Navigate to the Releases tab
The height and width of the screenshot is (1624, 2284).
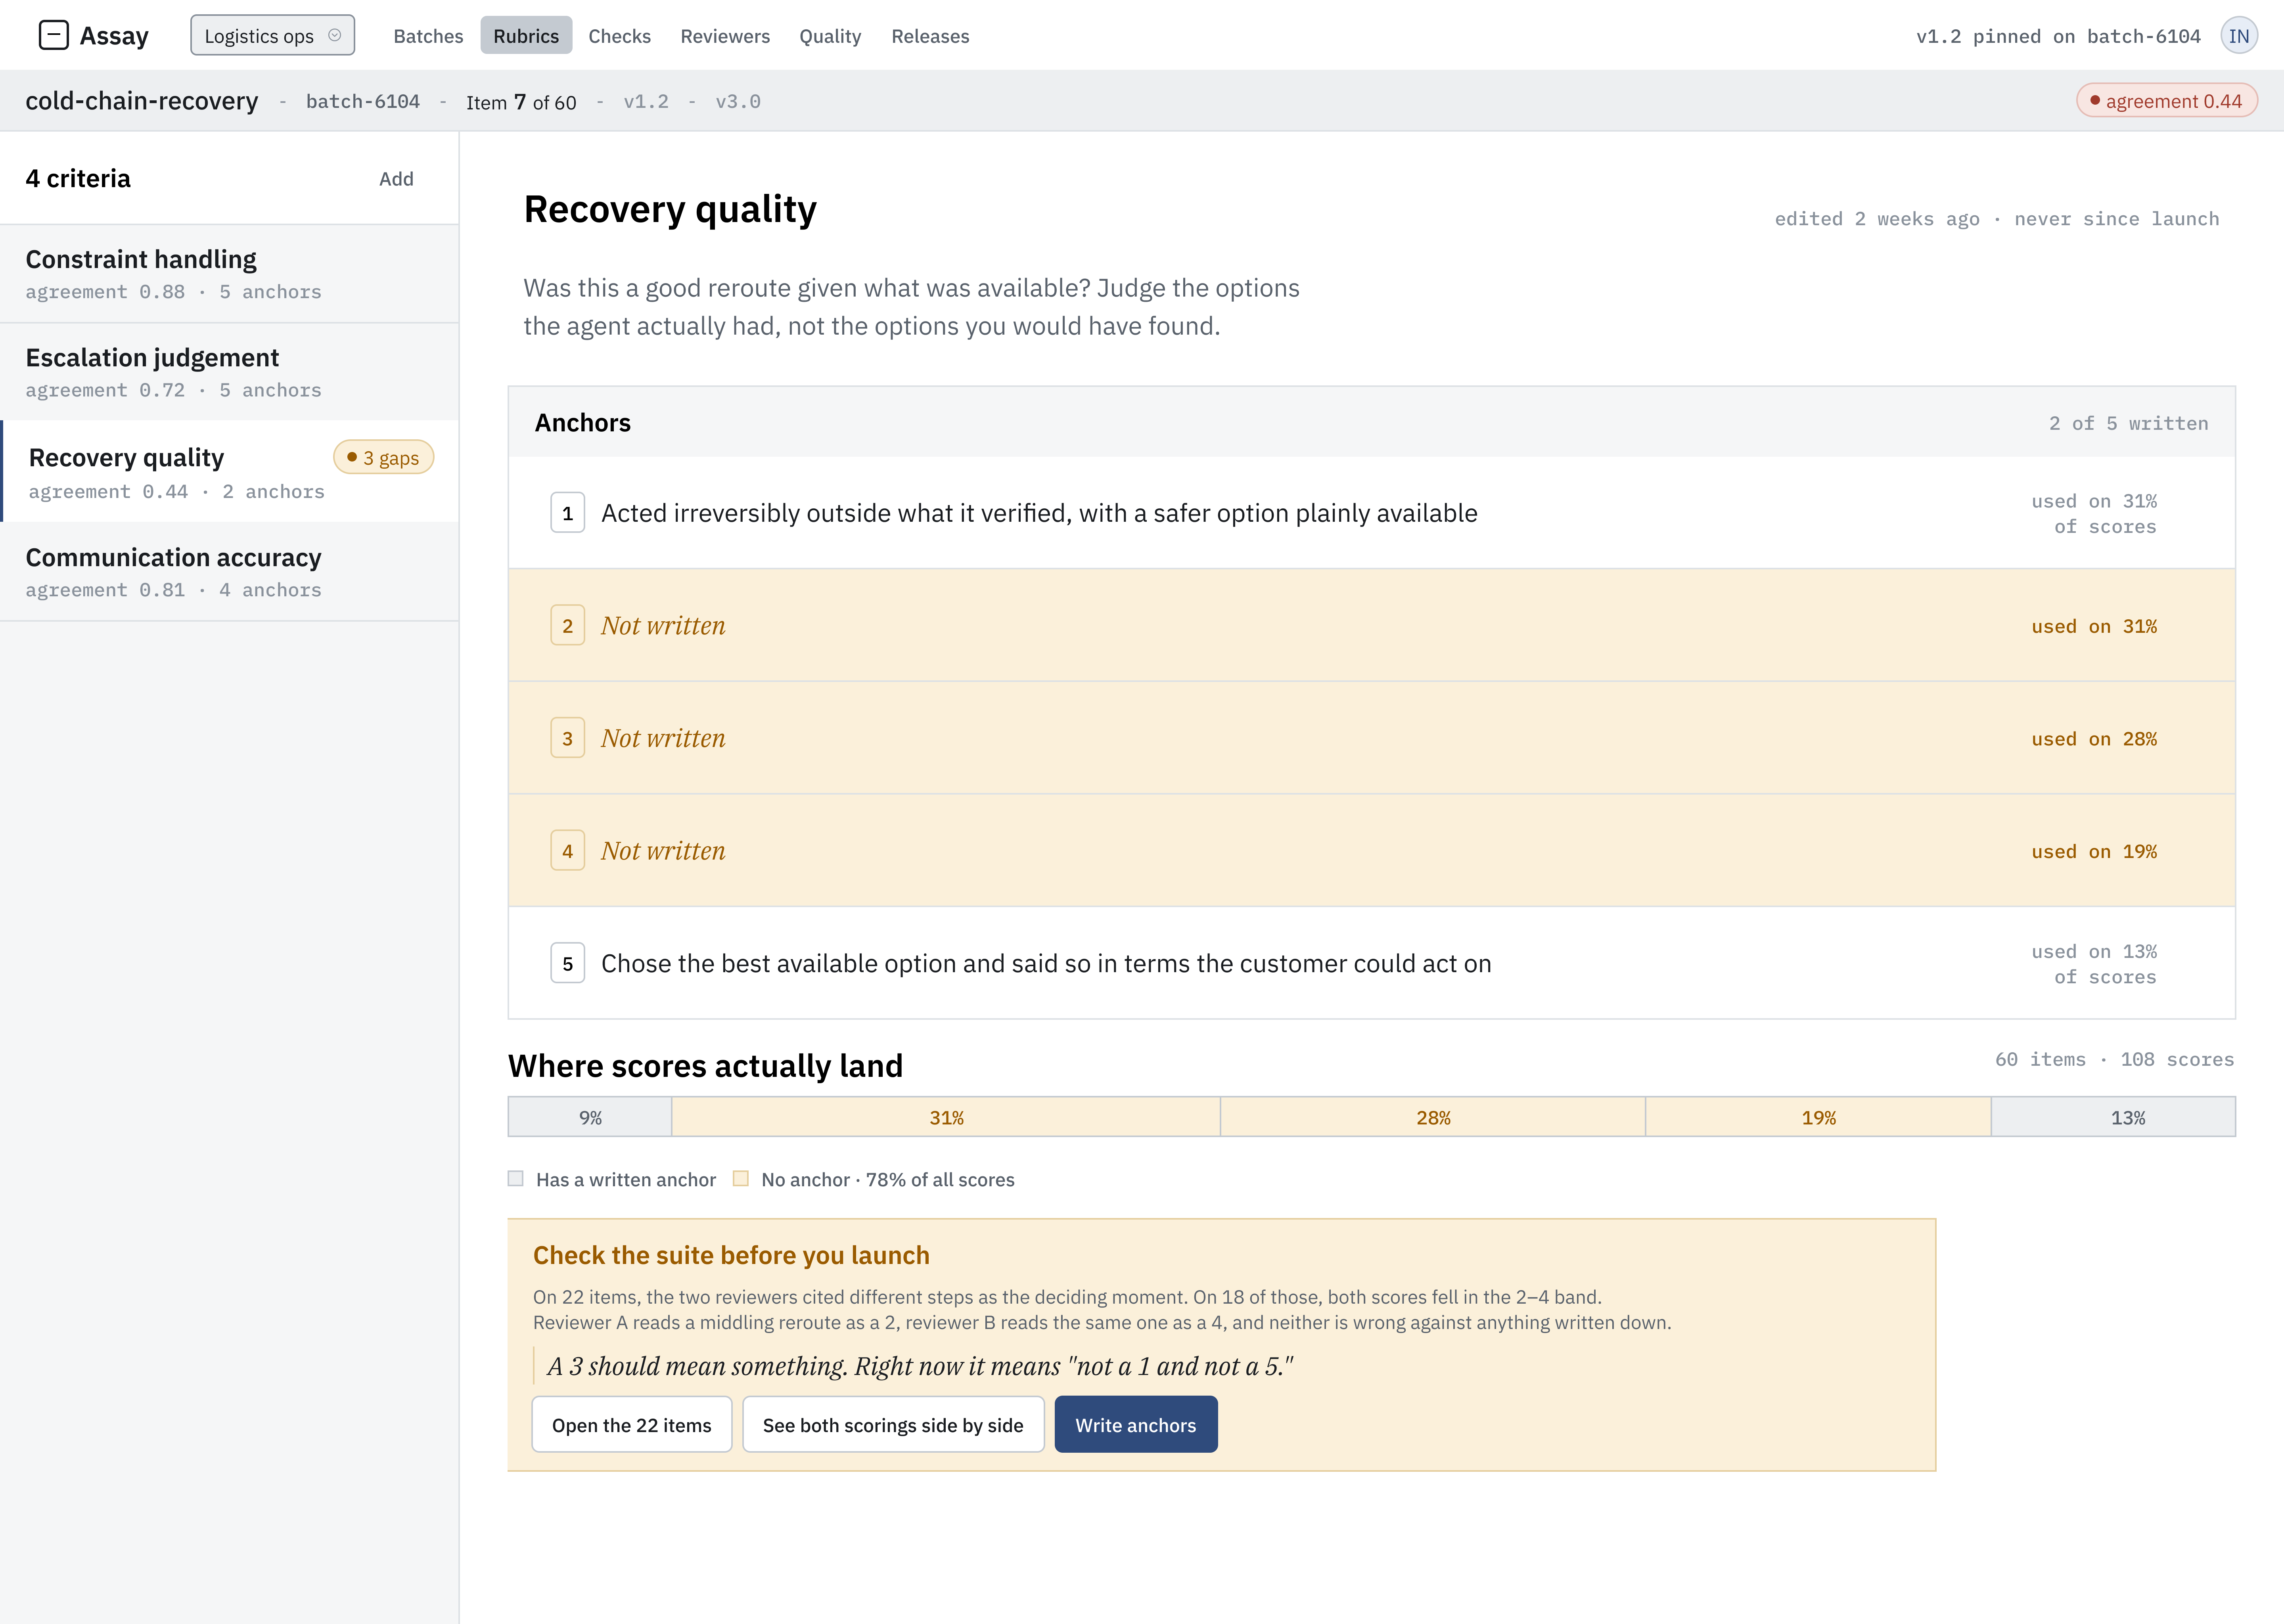pos(930,36)
